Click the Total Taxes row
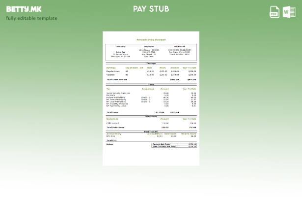Screen dimensions: 302x197 151,112
